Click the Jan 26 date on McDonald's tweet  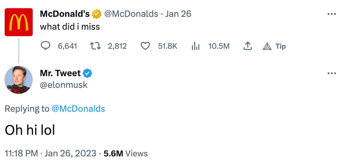[x=178, y=14]
